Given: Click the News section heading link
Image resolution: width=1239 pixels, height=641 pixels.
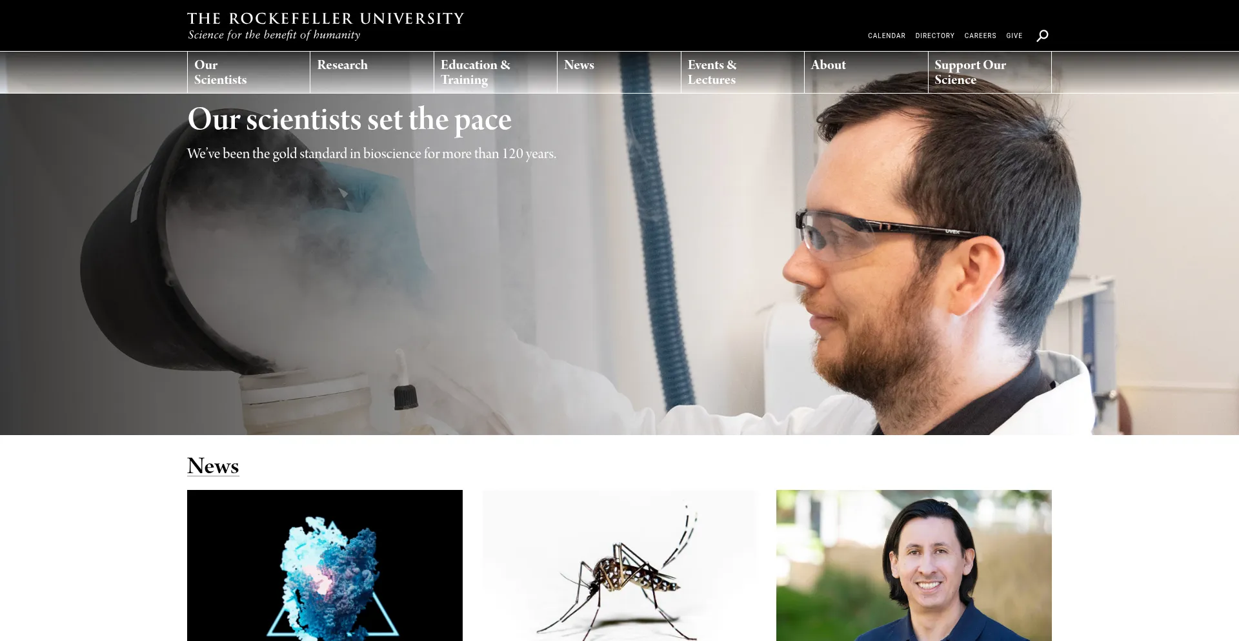Looking at the screenshot, I should [213, 465].
